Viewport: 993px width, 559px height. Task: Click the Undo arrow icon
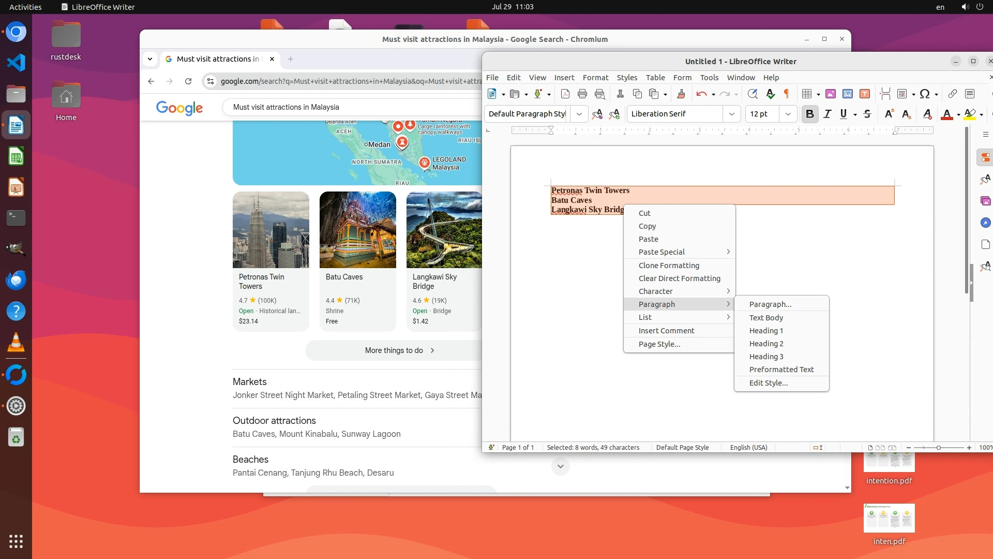(x=701, y=94)
